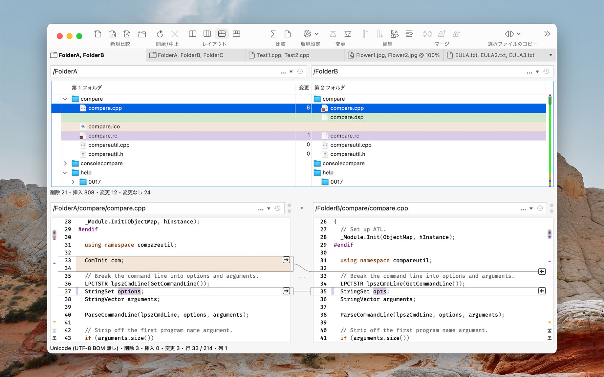Show more toolbar actions via the chevron button
Screen dimensions: 604x377
[x=547, y=34]
